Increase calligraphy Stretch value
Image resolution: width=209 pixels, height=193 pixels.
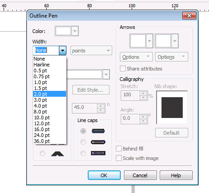pos(143,94)
